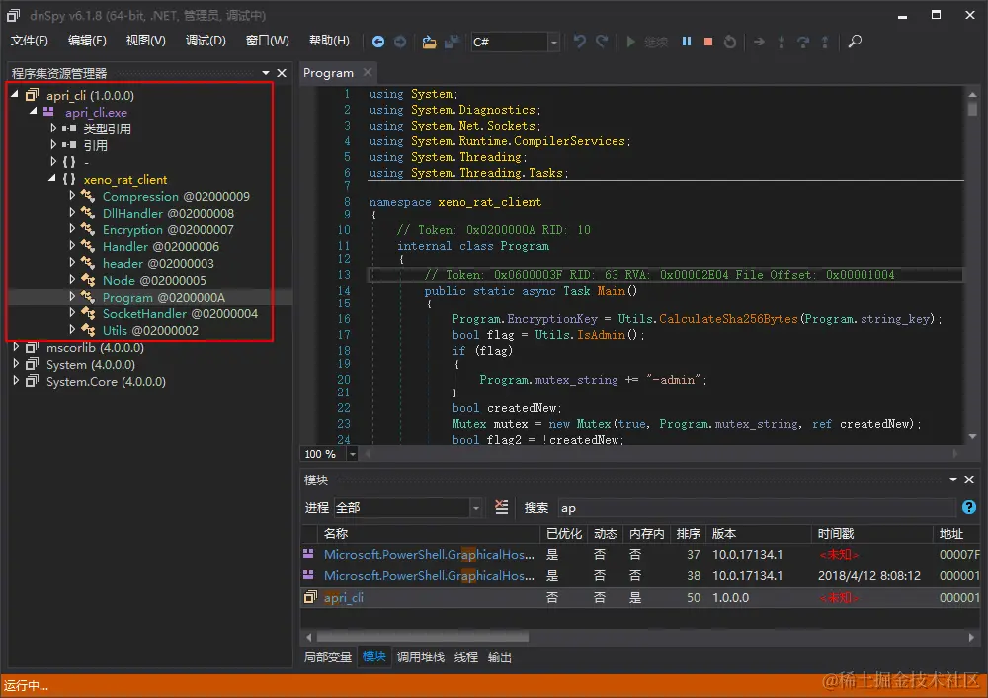Close the Program tab

coord(368,72)
